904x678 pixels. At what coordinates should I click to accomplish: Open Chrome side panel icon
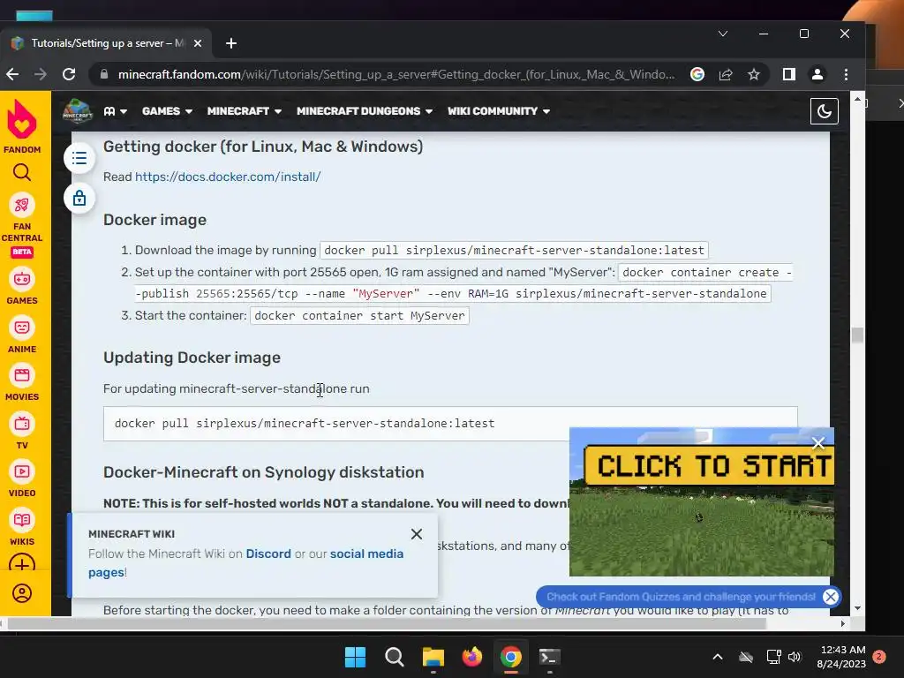[788, 74]
